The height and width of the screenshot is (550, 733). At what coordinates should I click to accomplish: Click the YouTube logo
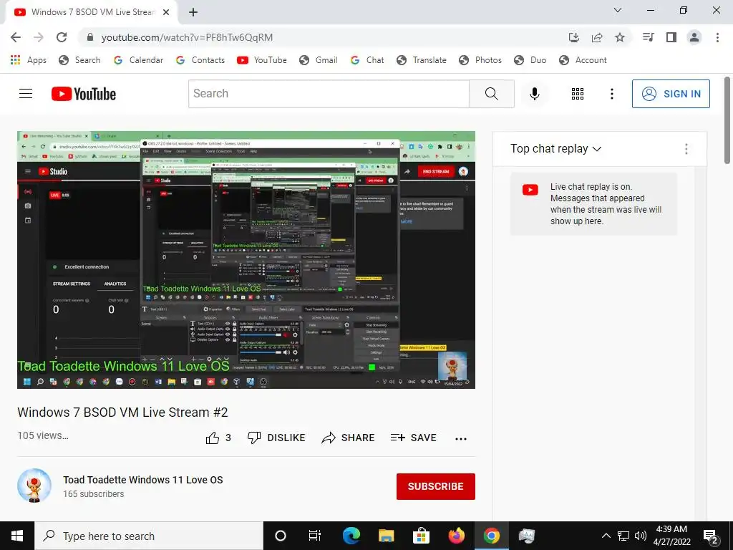[84, 94]
